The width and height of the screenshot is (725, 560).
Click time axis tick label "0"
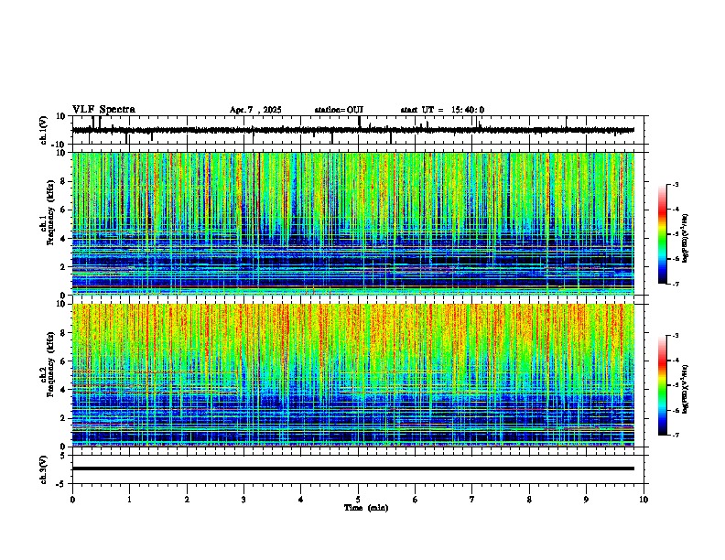click(x=72, y=500)
